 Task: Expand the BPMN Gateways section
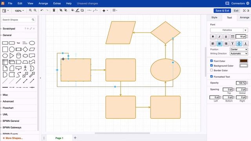coord(12,128)
